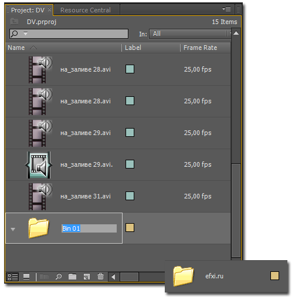This screenshot has height=303, width=295.
Task: Click the sort direction arrow next to Name
Action: (x=33, y=48)
